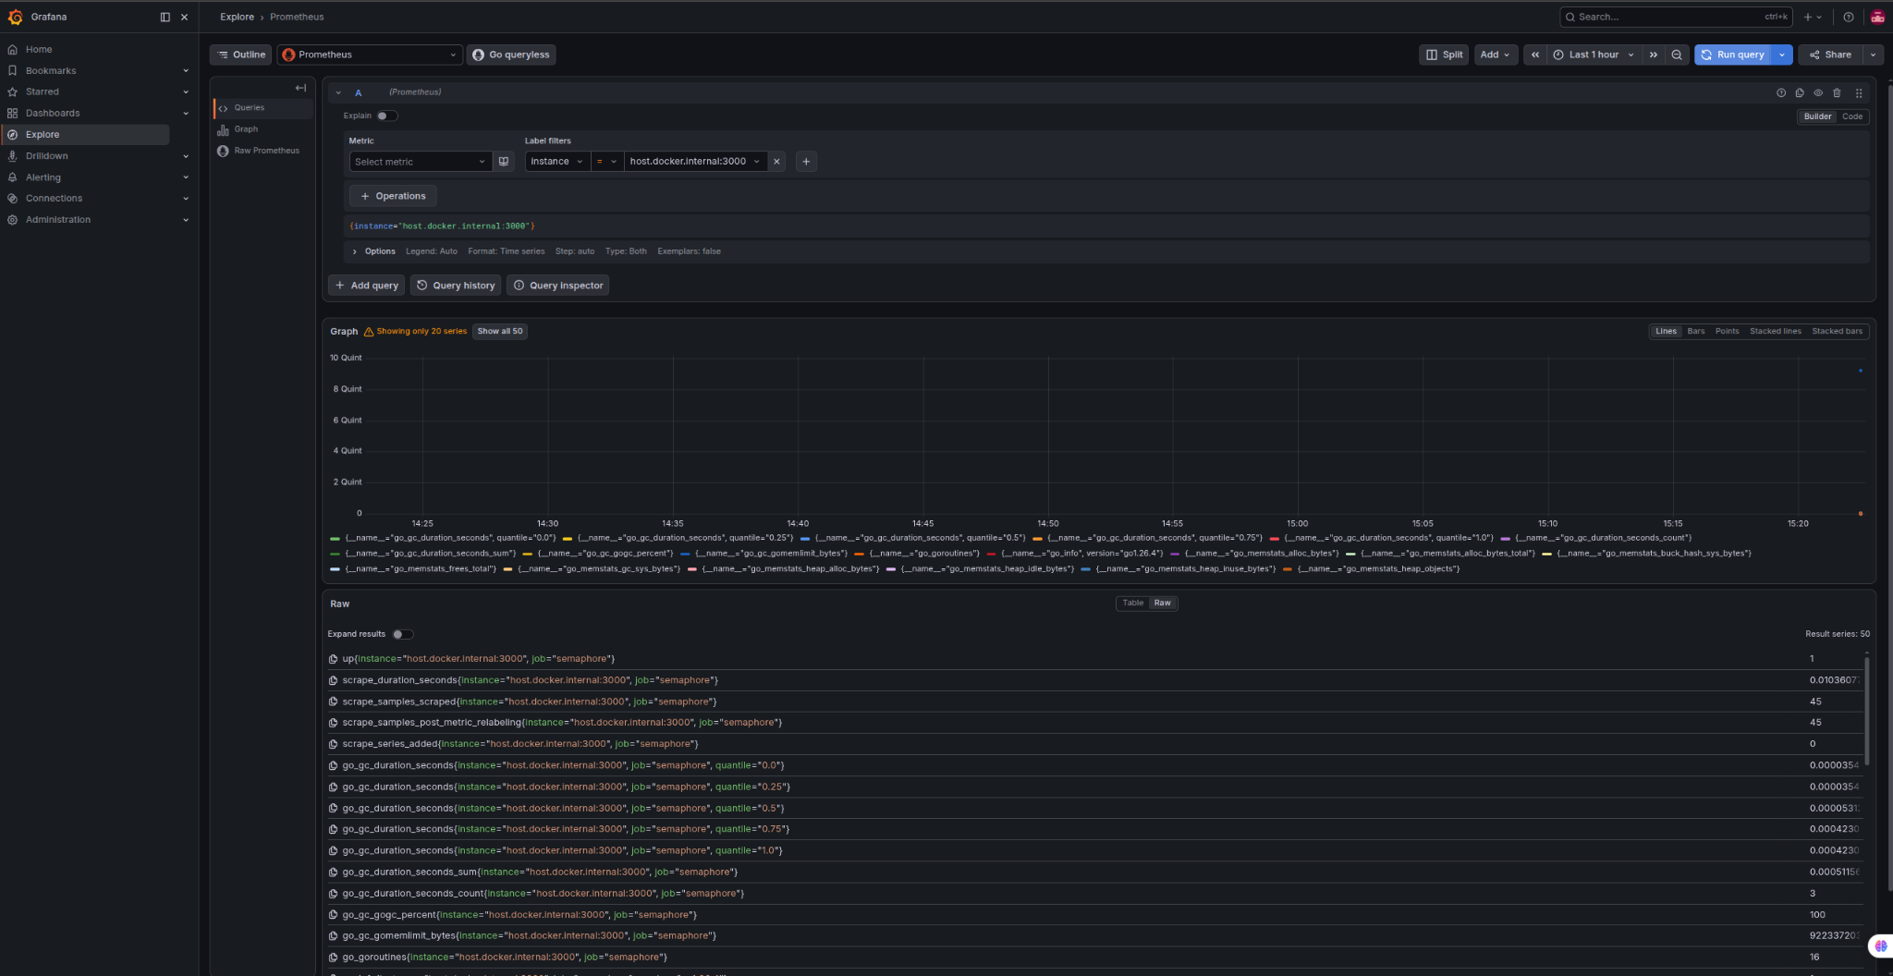Open Query history
1893x976 pixels.
[456, 286]
